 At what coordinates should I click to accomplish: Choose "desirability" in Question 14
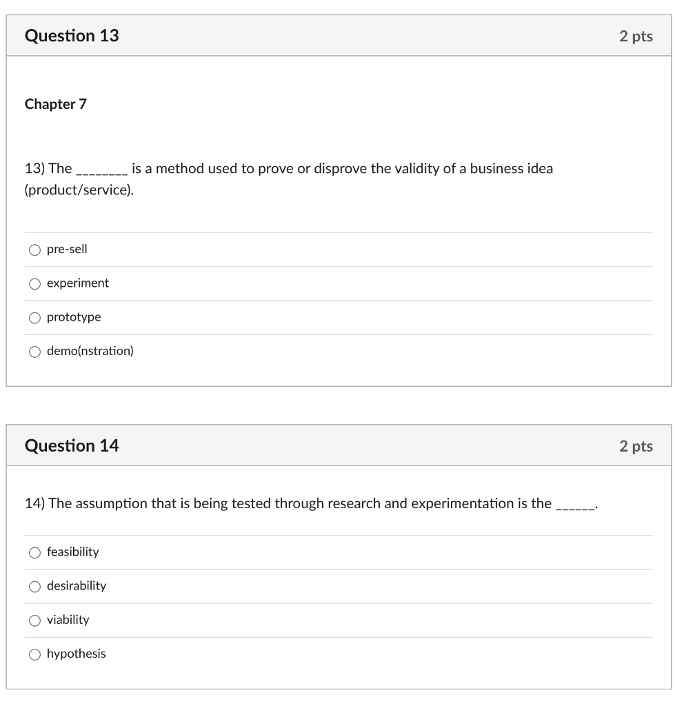(x=34, y=587)
